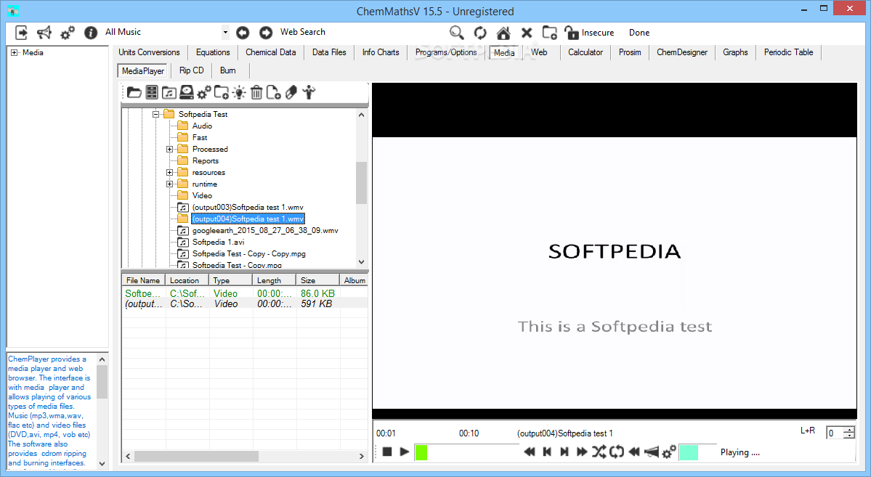
Task: Click the folder-plus icon in top toolbar
Action: (550, 33)
